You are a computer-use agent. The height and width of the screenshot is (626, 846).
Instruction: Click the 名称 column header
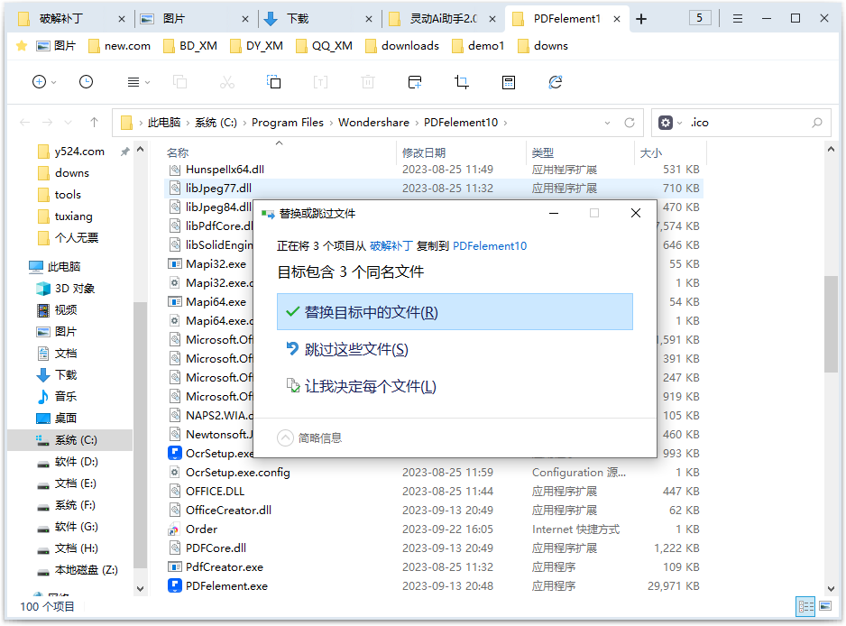(178, 152)
